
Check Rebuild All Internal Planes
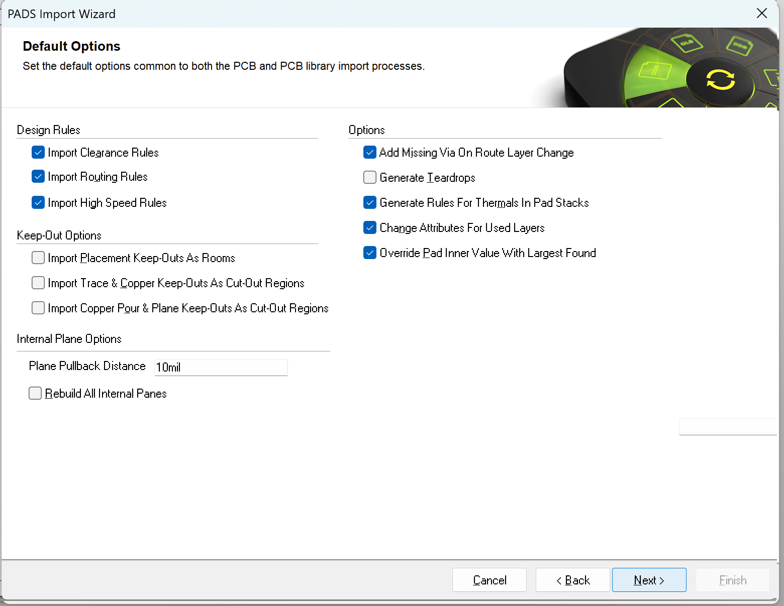(35, 393)
